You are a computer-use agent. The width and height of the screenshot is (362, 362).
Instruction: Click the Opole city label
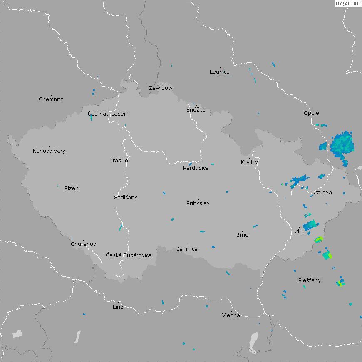click(x=311, y=113)
